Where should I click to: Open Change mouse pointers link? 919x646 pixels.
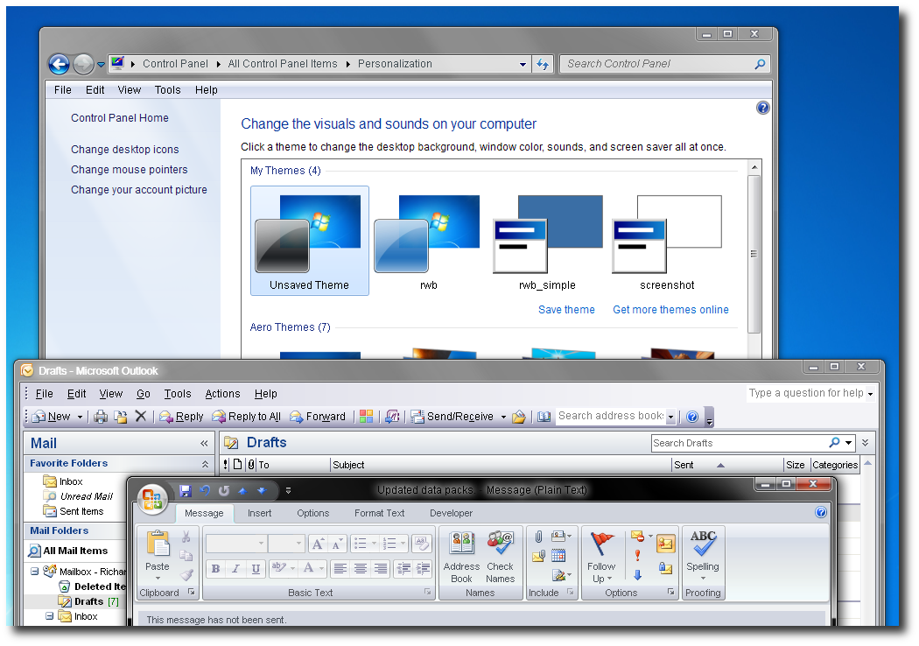click(x=130, y=170)
